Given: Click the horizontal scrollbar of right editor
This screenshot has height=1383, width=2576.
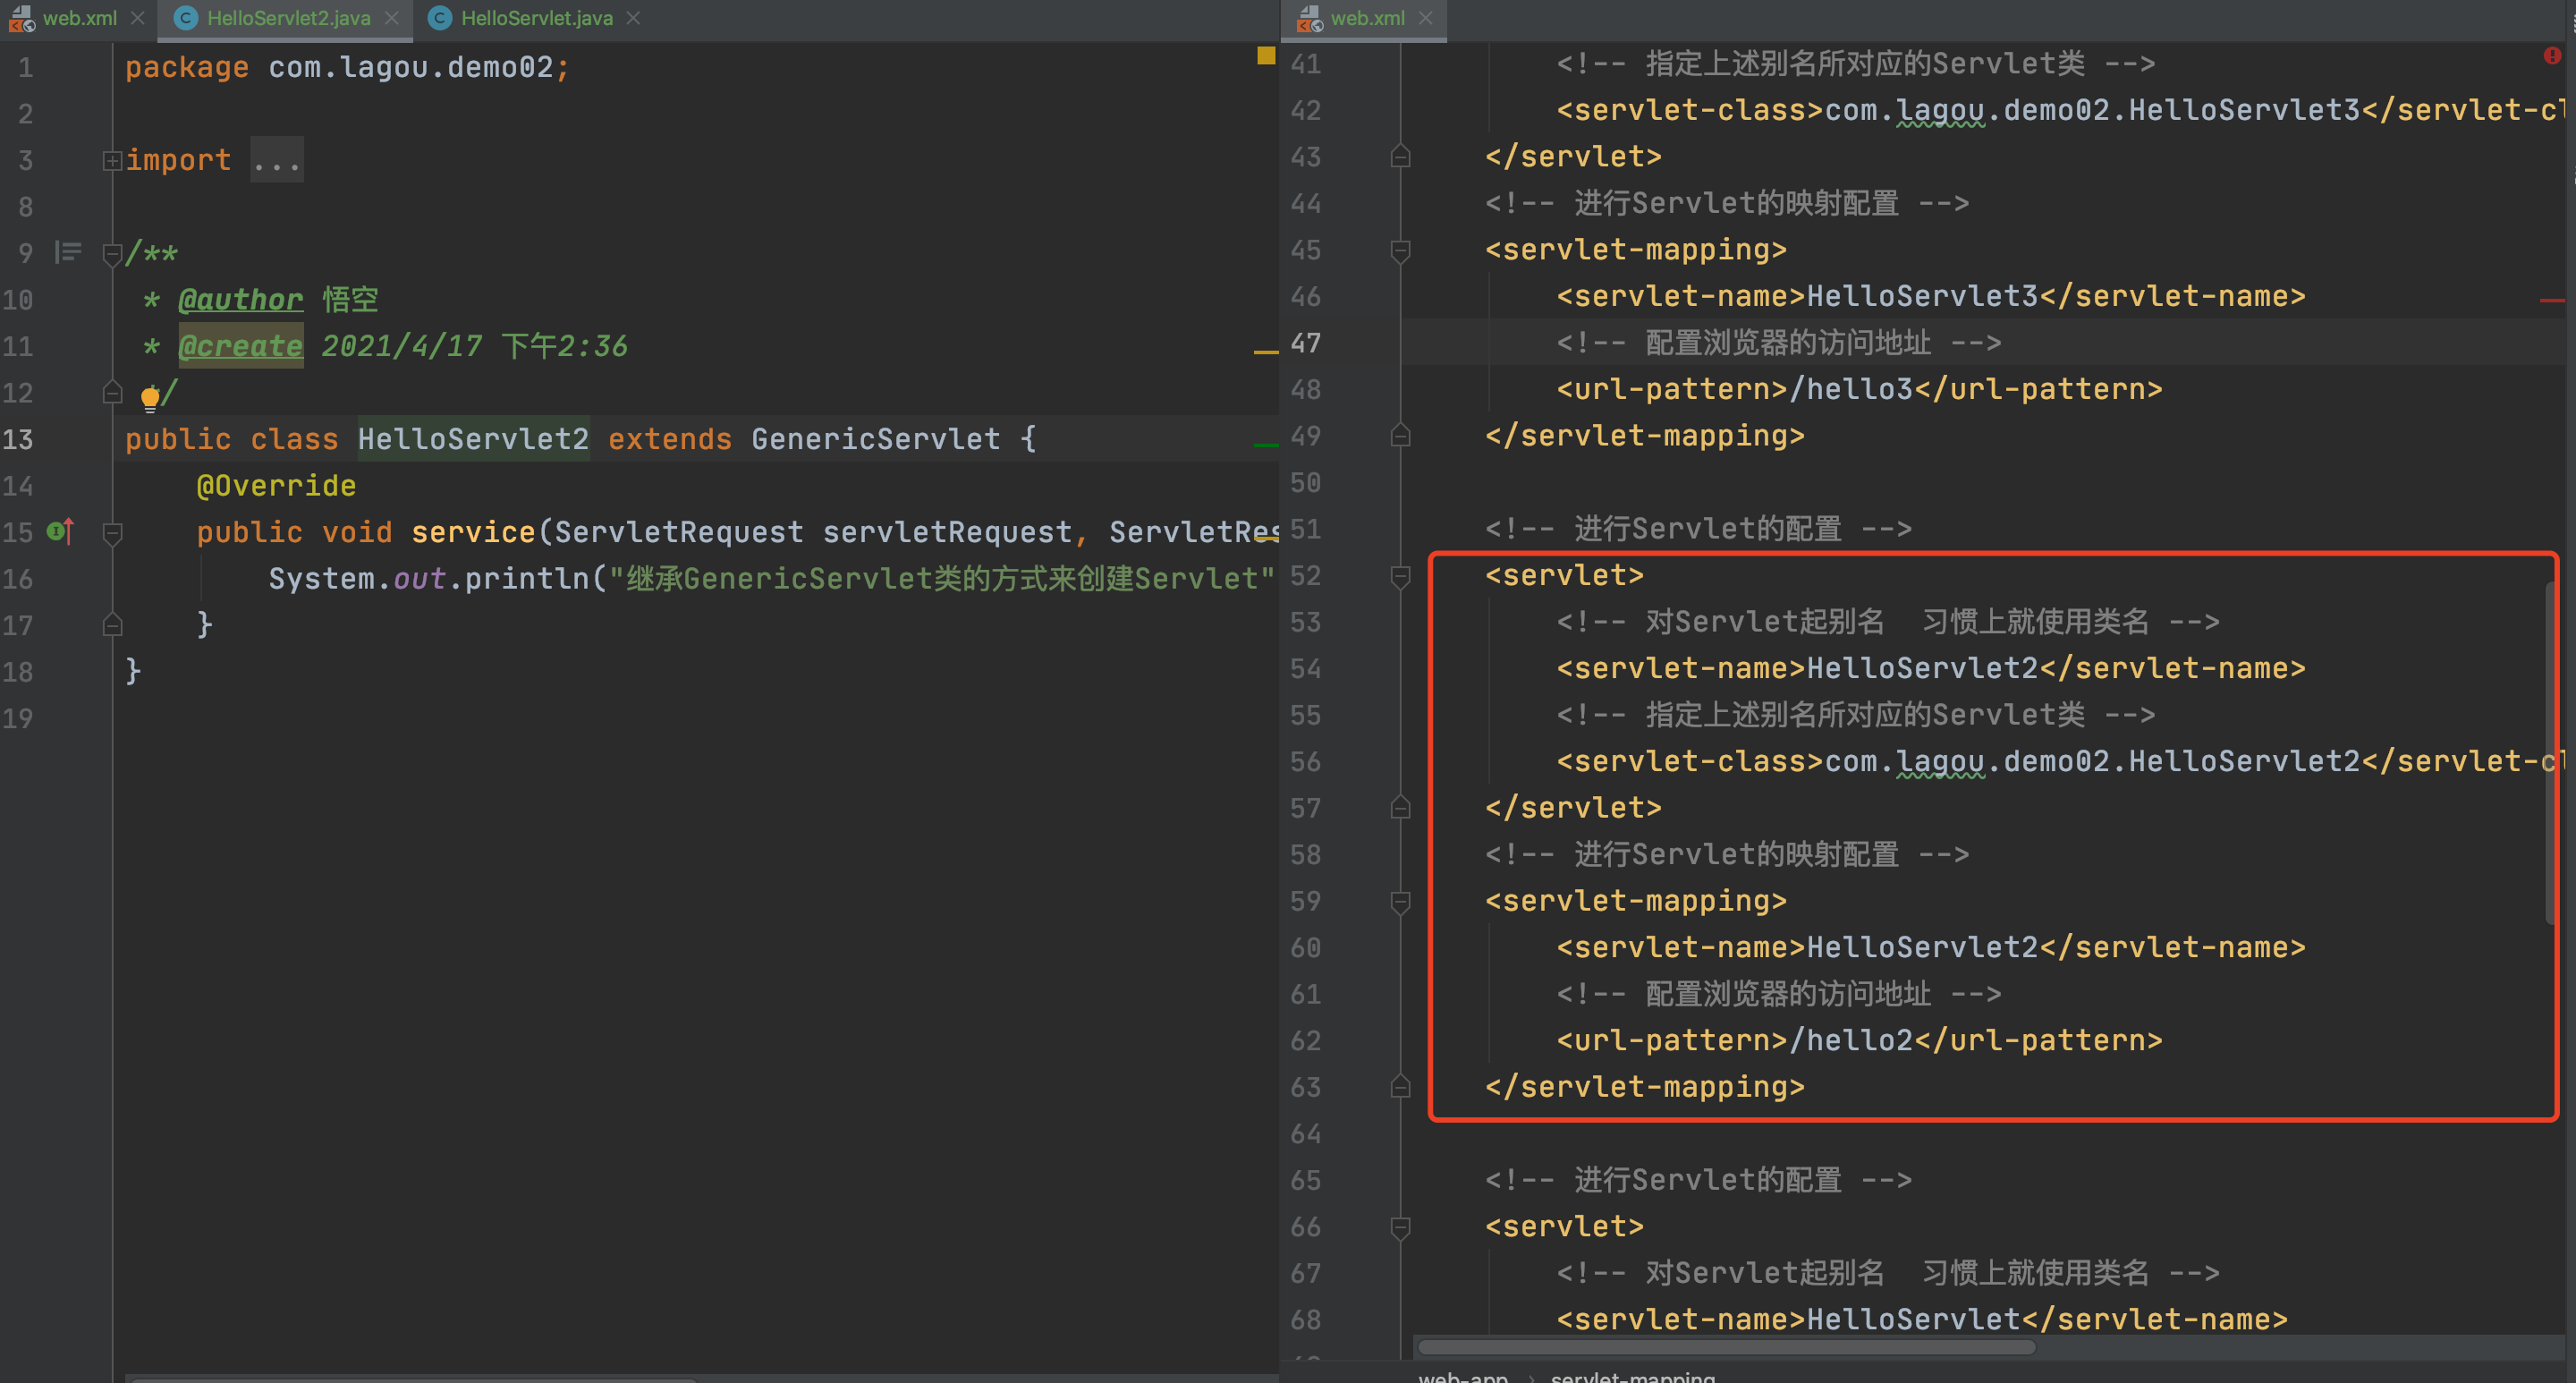Looking at the screenshot, I should tap(1727, 1346).
